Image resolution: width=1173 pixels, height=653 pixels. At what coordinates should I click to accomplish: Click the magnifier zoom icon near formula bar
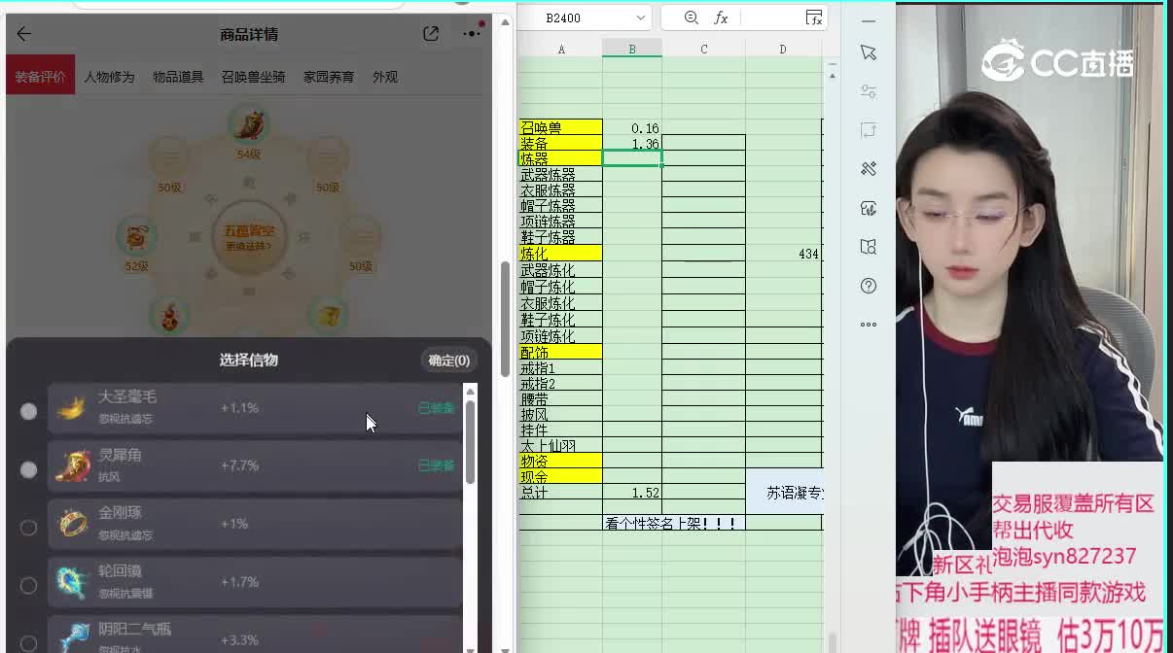pyautogui.click(x=691, y=17)
